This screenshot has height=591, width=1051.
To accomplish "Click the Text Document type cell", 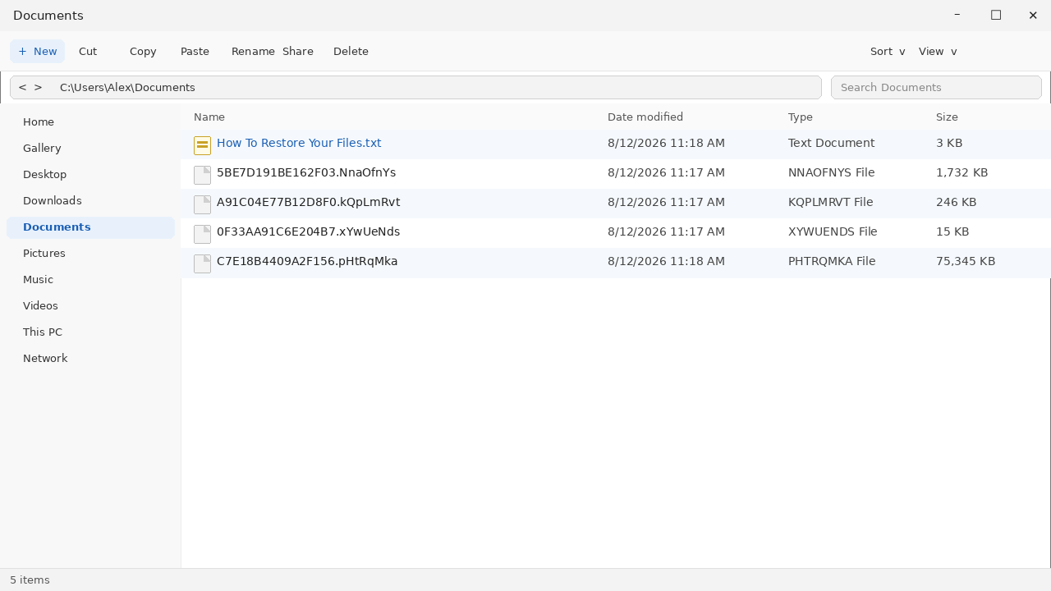I will 831,143.
